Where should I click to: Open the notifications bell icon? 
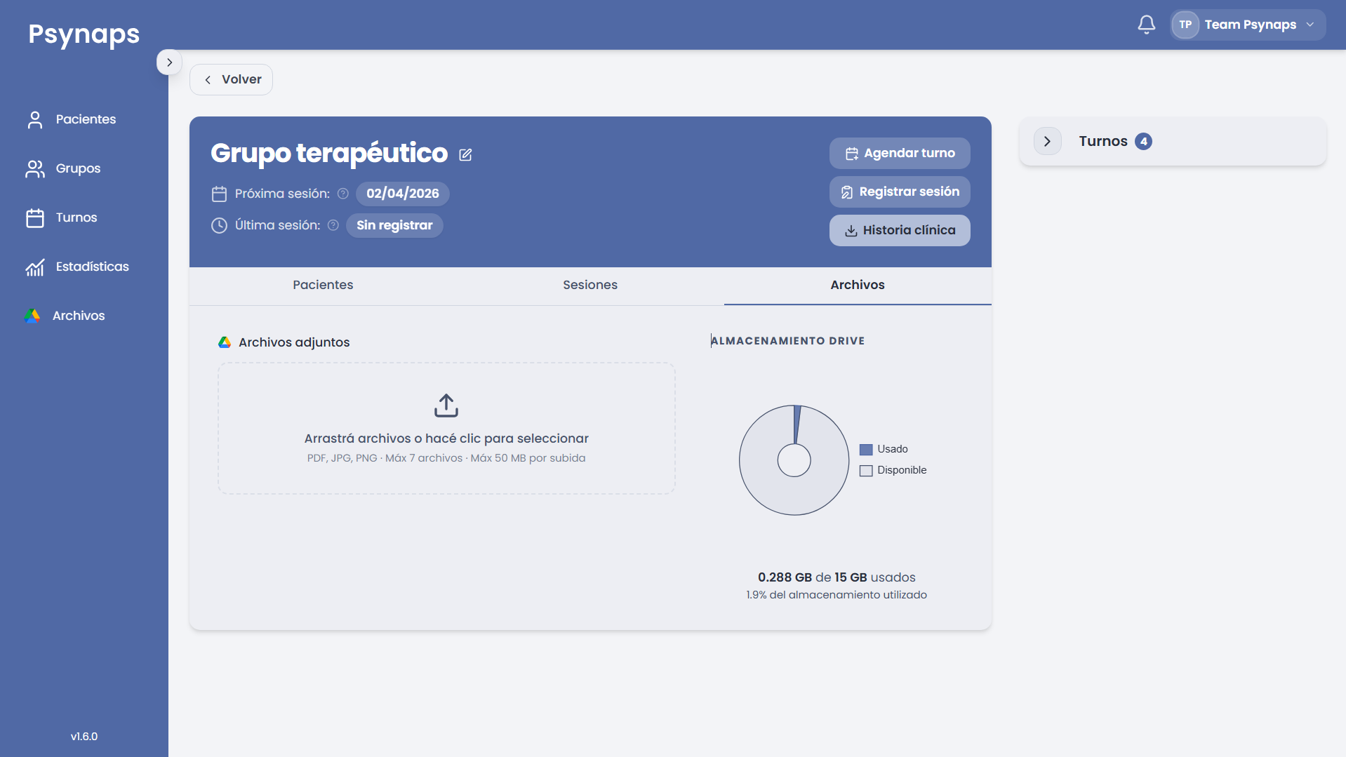pos(1146,25)
